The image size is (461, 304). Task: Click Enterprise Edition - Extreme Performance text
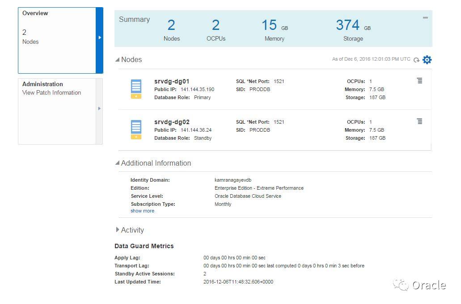coord(259,188)
